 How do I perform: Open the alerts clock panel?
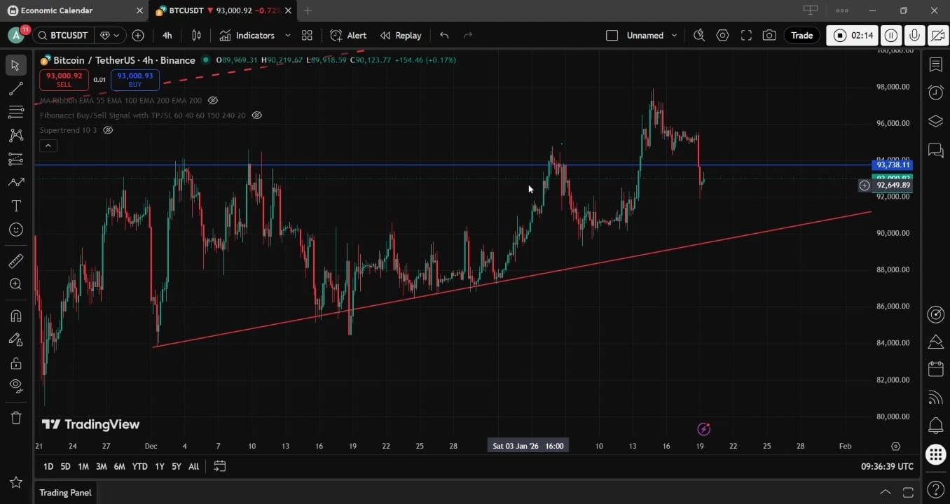[x=935, y=92]
